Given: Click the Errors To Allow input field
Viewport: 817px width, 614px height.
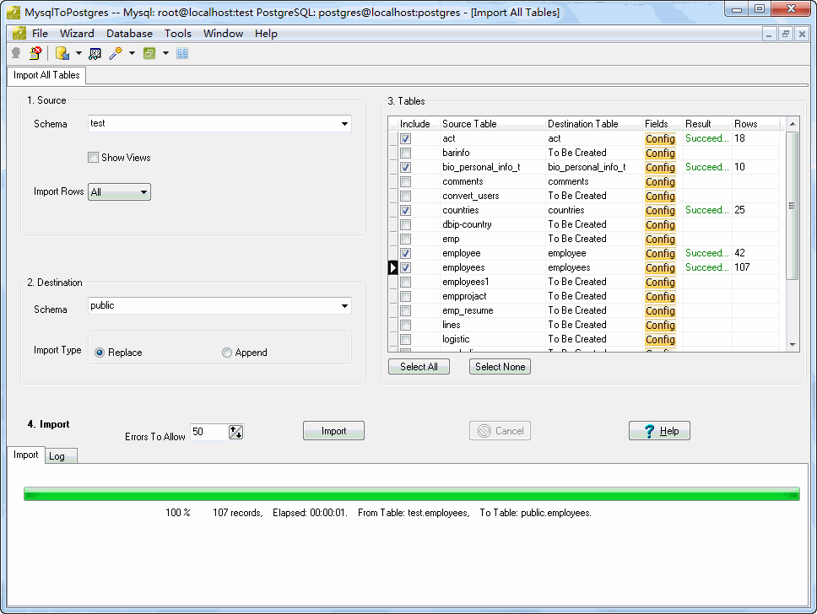Looking at the screenshot, I should pyautogui.click(x=209, y=432).
